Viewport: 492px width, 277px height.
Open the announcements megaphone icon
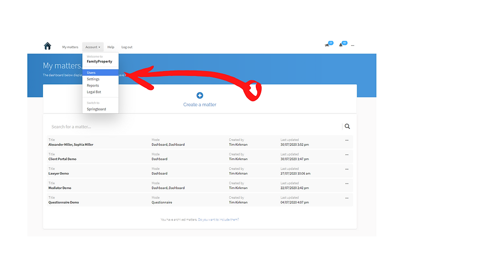(327, 45)
